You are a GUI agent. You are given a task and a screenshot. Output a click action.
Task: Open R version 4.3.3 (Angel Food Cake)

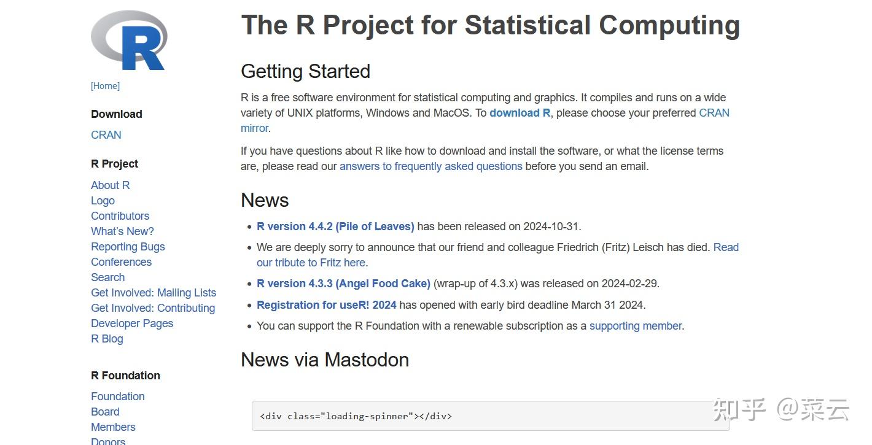click(343, 284)
